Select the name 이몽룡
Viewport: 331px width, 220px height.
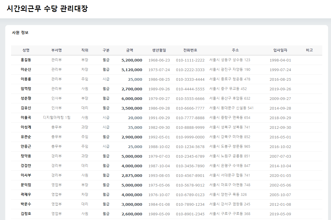pyautogui.click(x=26, y=79)
